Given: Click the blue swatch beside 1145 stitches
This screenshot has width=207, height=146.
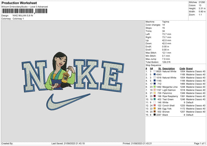Looking at the screenshot, I should (155, 81).
